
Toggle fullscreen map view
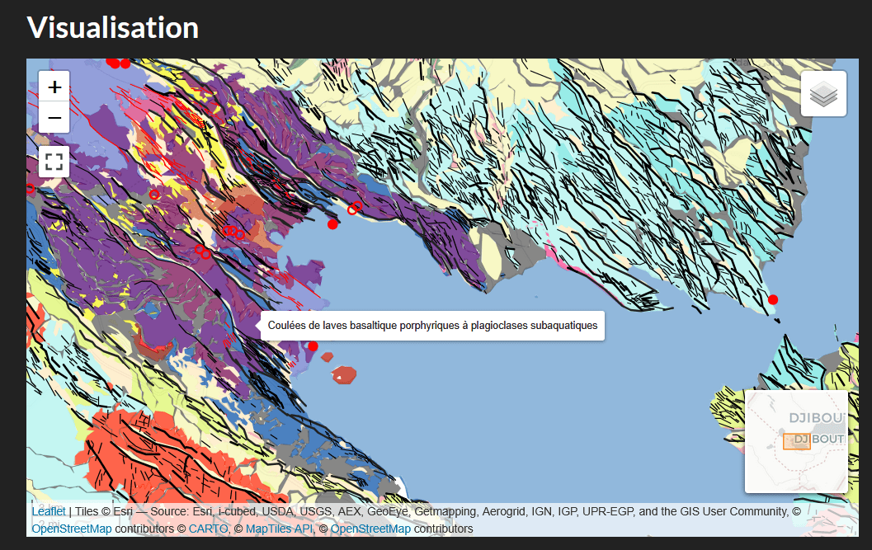pyautogui.click(x=54, y=162)
